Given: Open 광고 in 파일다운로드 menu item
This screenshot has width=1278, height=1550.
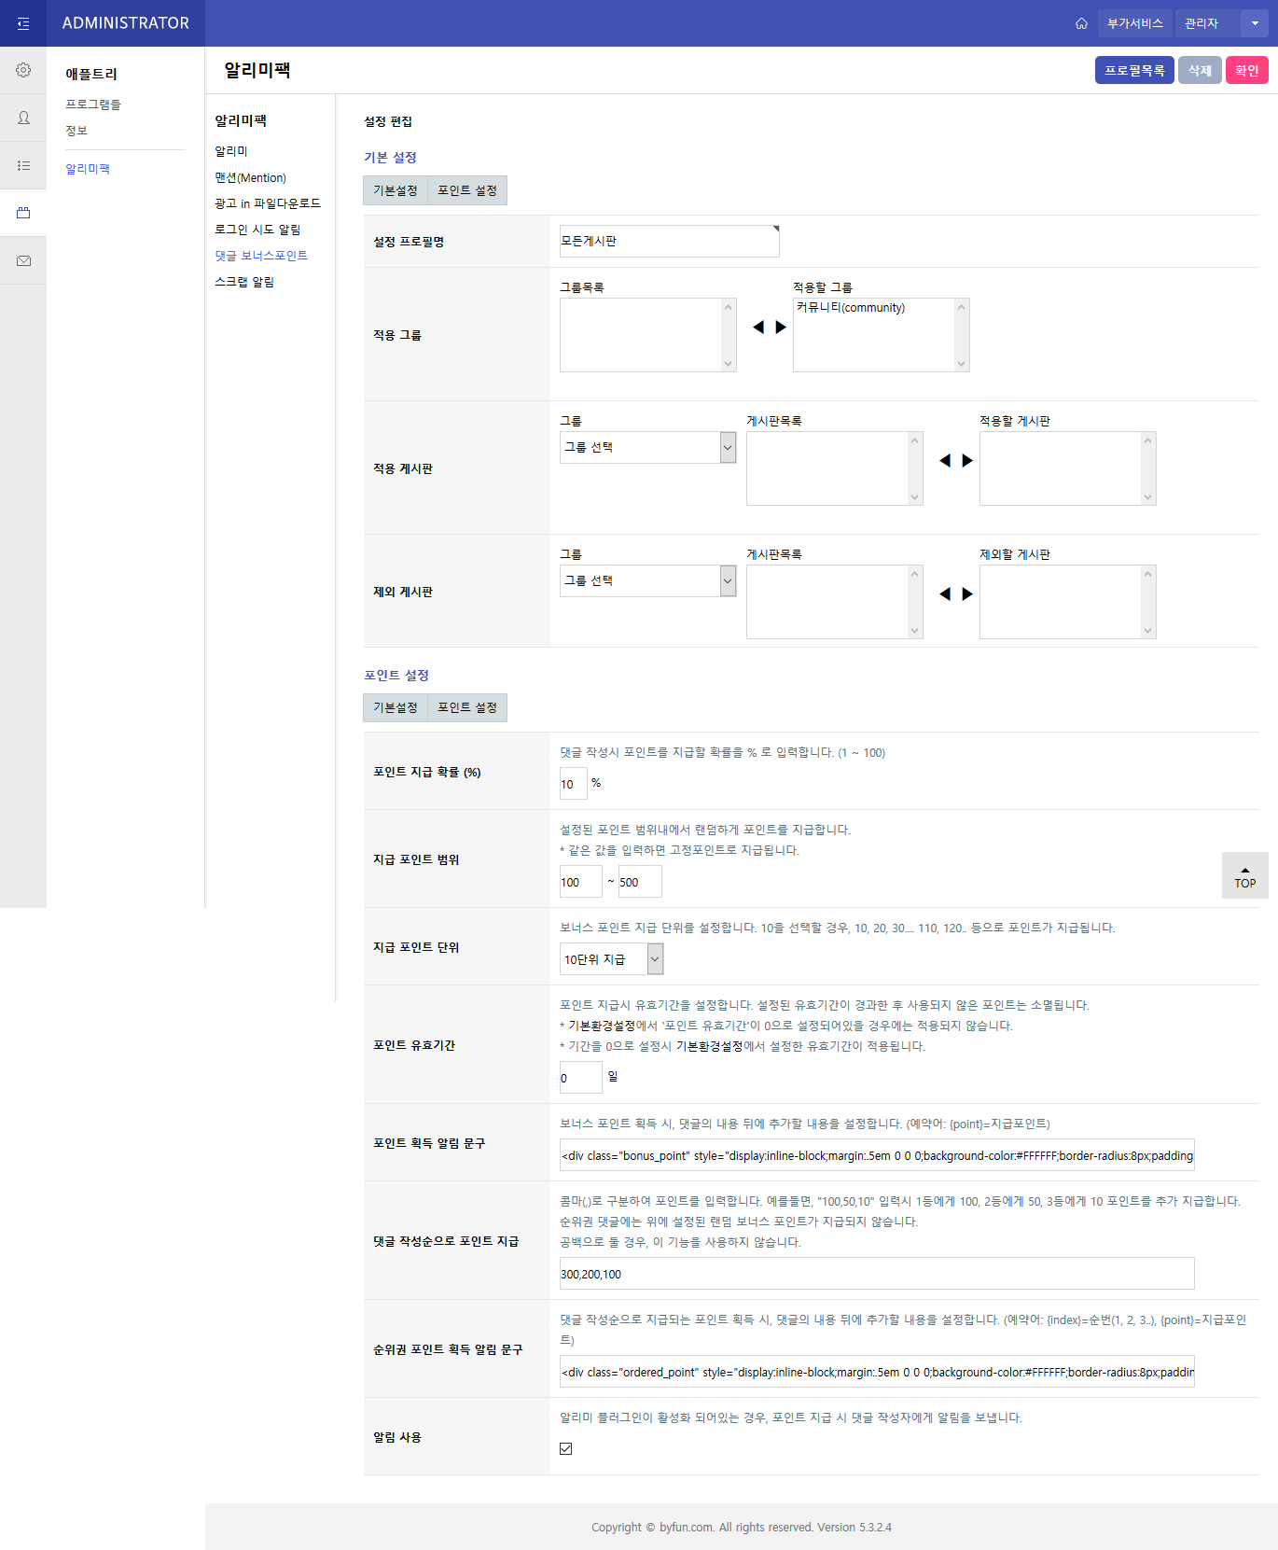Looking at the screenshot, I should point(268,203).
